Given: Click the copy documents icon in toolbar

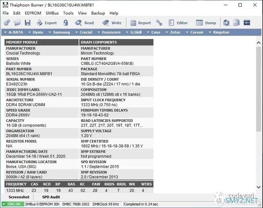Looking at the screenshot, I should pyautogui.click(x=236, y=23).
